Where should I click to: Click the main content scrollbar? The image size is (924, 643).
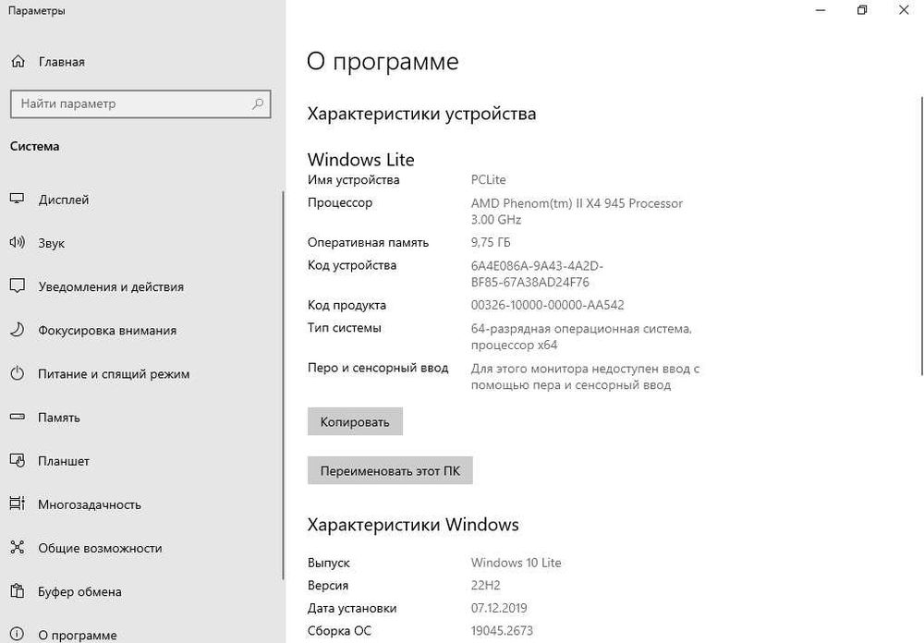921,236
